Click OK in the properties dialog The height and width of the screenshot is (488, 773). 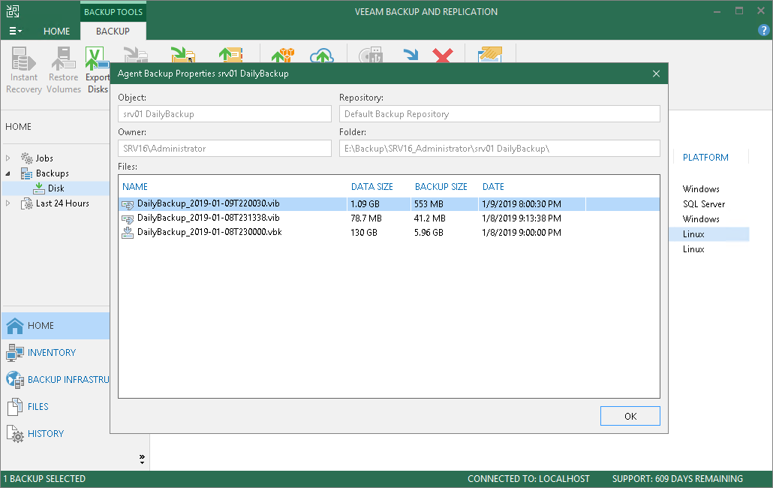coord(630,416)
